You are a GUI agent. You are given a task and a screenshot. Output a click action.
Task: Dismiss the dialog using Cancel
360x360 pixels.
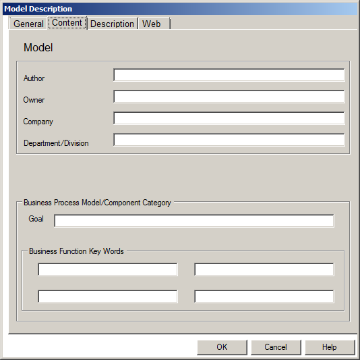276,347
